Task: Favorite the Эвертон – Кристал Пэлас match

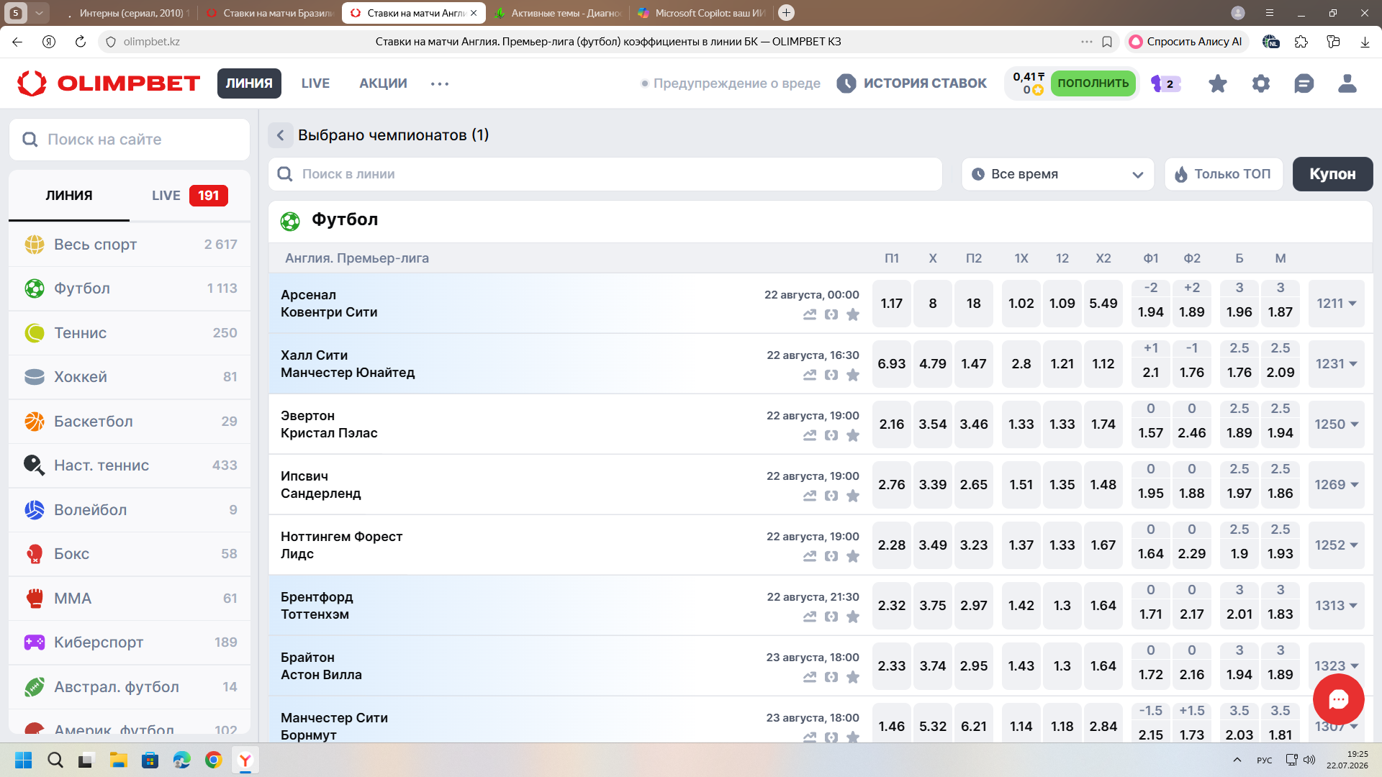Action: pos(853,435)
